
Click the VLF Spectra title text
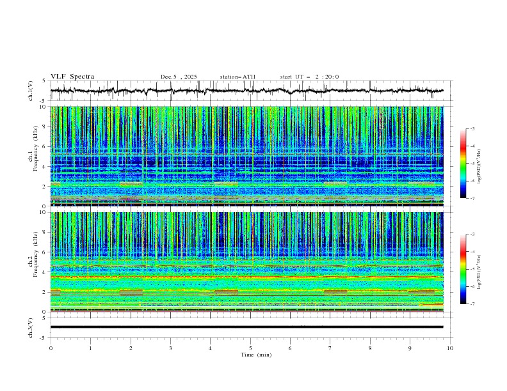click(x=72, y=77)
